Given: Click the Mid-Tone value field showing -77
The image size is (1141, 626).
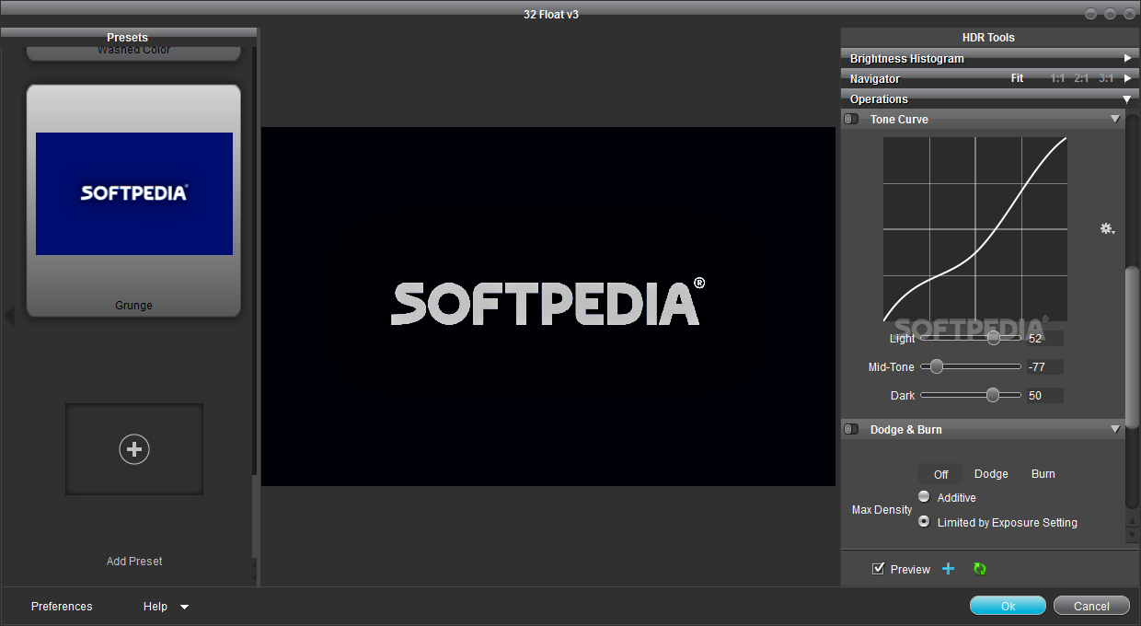Looking at the screenshot, I should [x=1045, y=367].
